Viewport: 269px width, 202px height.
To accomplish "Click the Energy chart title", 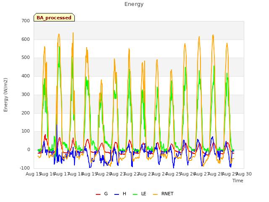I will [x=134, y=4].
